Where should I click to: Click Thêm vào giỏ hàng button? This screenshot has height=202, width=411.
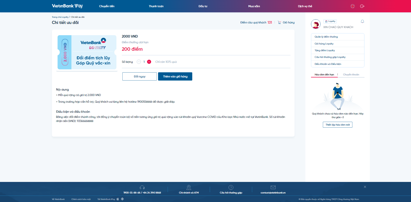(x=175, y=76)
